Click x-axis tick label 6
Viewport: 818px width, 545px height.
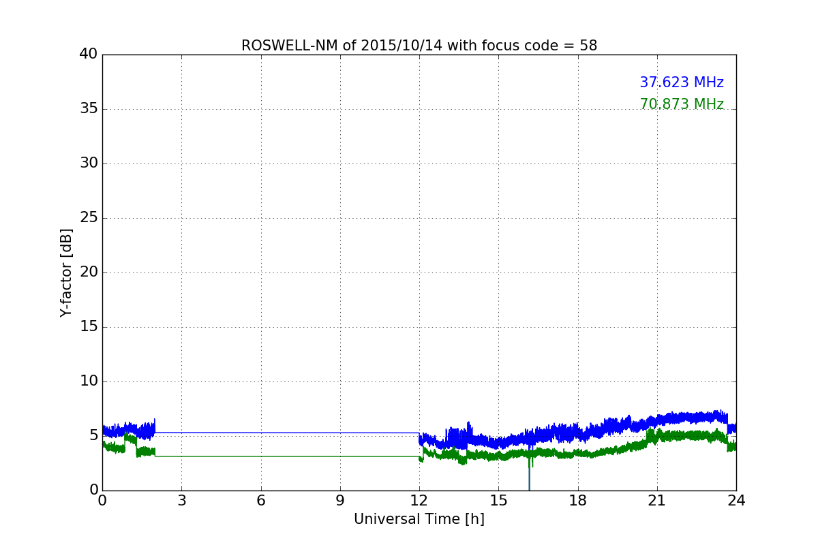pyautogui.click(x=260, y=501)
